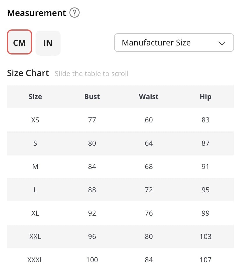Select the XXL size row
This screenshot has height=278, width=241.
point(120,236)
